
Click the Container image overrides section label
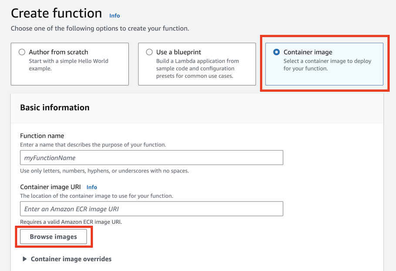(71, 259)
